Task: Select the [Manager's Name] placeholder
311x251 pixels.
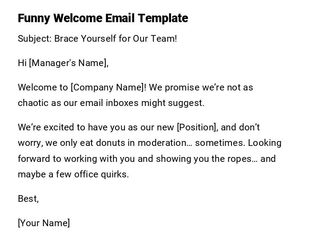Action: point(68,63)
